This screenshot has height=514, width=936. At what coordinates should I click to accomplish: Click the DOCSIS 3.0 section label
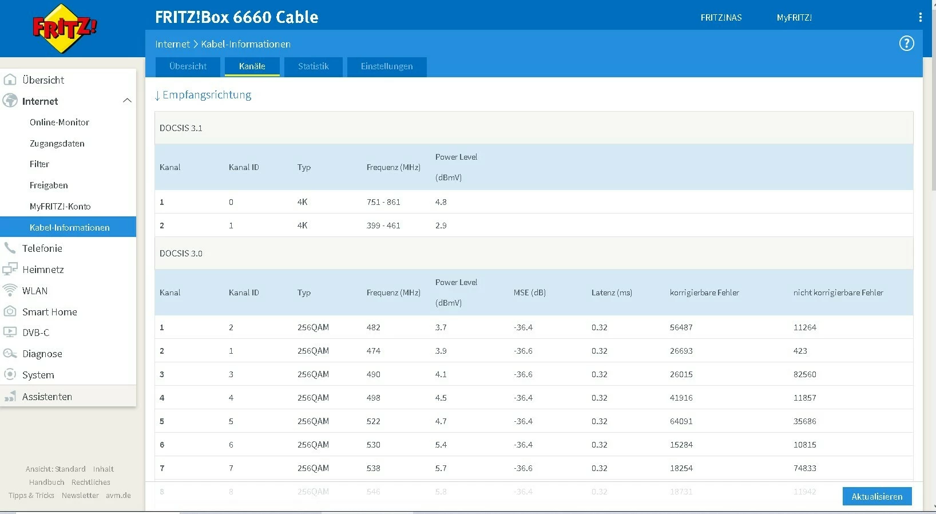181,253
